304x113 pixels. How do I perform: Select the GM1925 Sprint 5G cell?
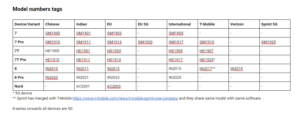(x=275, y=42)
